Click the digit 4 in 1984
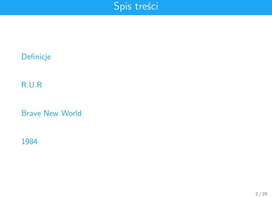This screenshot has height=197, width=272. (x=35, y=141)
